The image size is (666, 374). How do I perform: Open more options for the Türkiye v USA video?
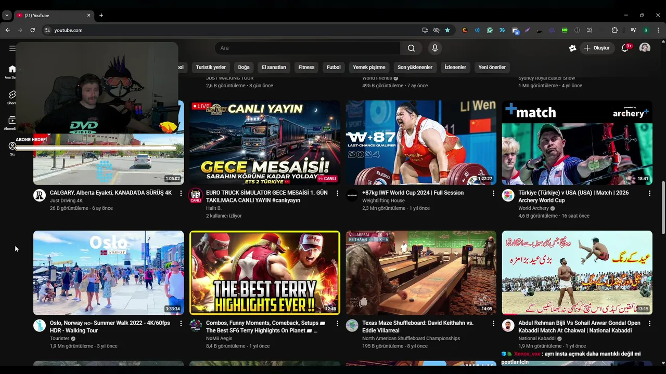[649, 193]
